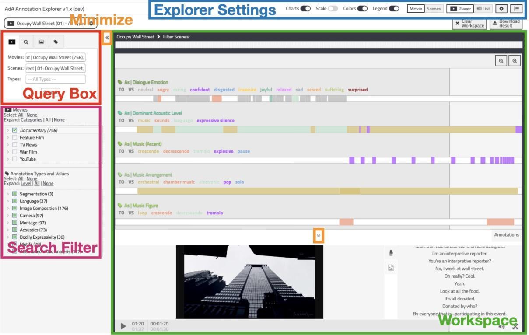Switch to the Scenes view
The height and width of the screenshot is (335, 529).
434,9
